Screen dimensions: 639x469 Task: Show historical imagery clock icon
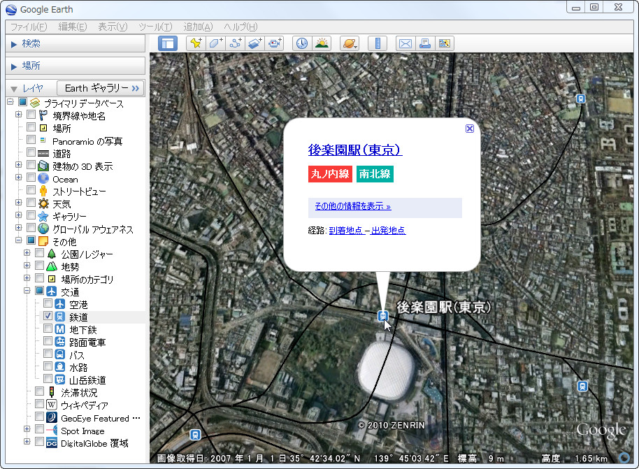[x=302, y=43]
